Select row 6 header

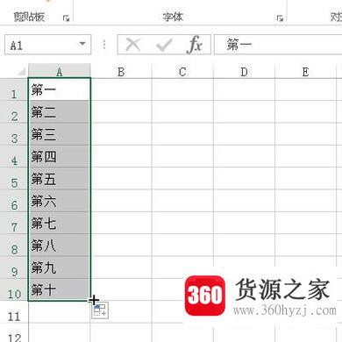coord(14,201)
